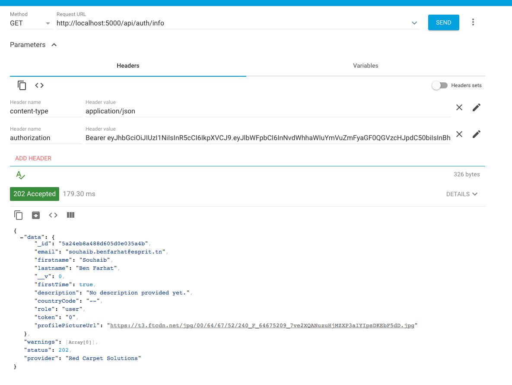Open the profilePictureUrl link
The height and width of the screenshot is (385, 512).
pyautogui.click(x=261, y=325)
